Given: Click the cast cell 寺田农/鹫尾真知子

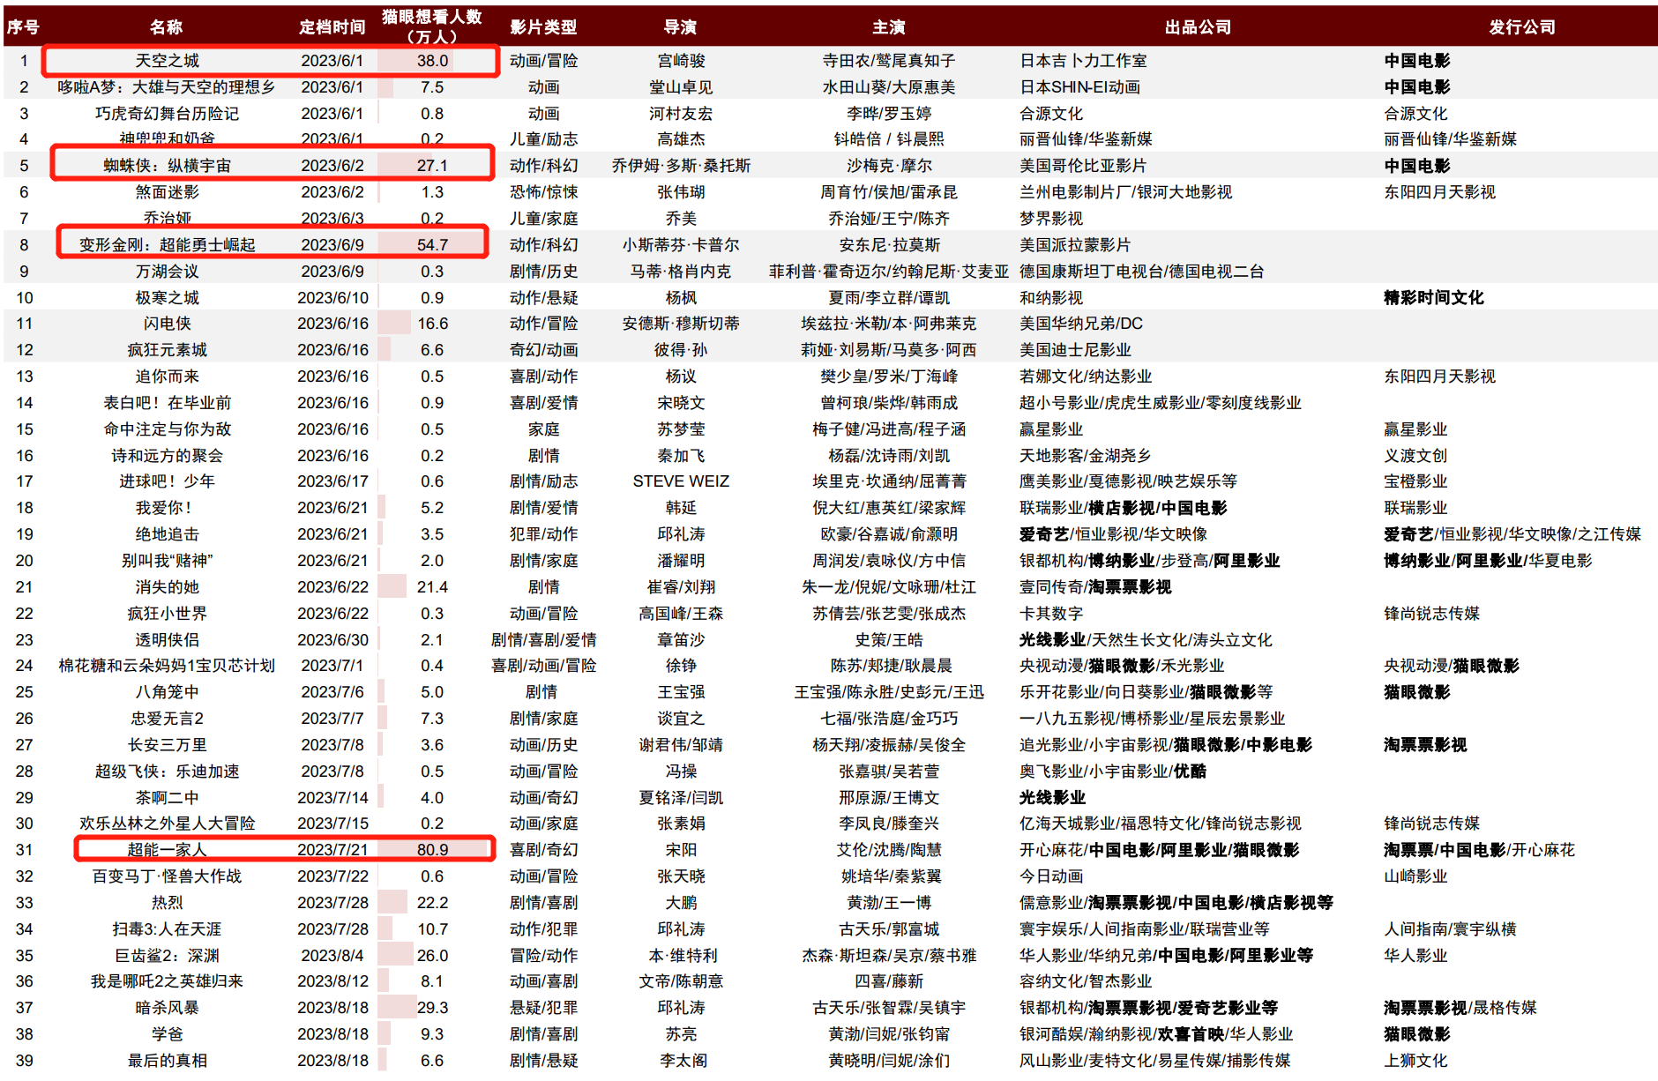Looking at the screenshot, I should [889, 61].
